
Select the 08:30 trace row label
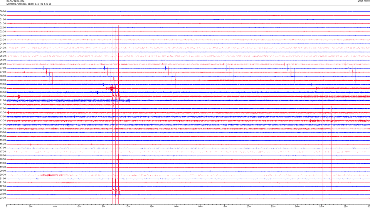click(3, 80)
